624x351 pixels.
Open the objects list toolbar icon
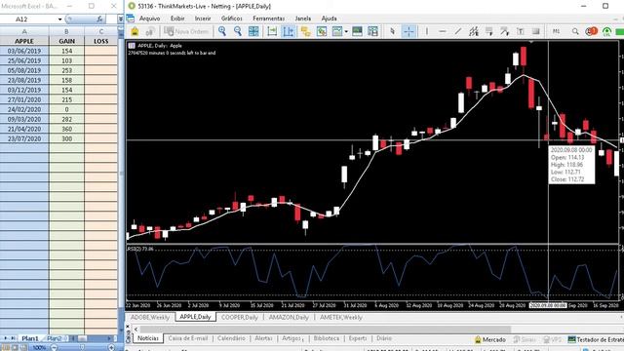coord(305,31)
